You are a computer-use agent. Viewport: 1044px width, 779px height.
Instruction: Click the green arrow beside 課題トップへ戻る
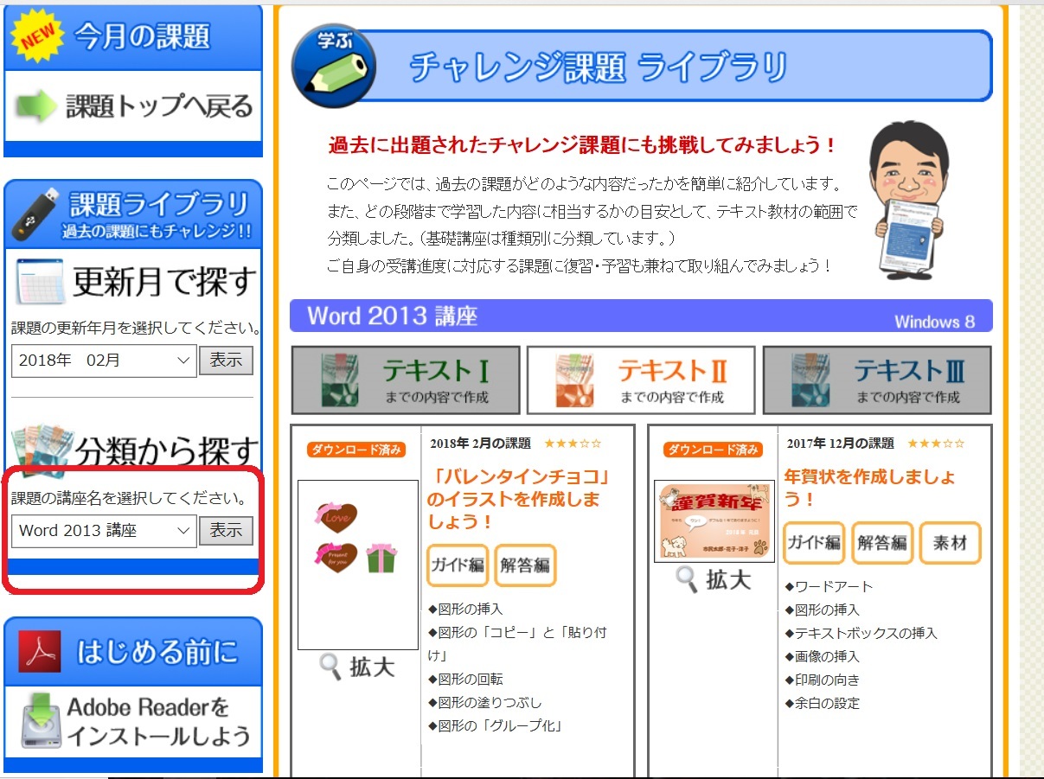pos(37,105)
